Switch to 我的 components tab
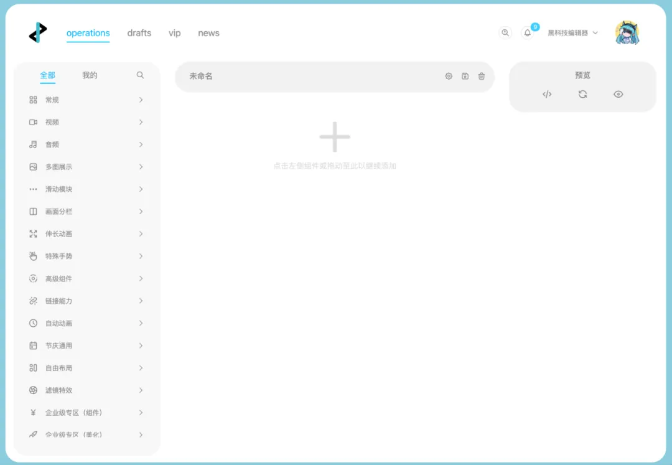This screenshot has height=465, width=672. (x=90, y=75)
